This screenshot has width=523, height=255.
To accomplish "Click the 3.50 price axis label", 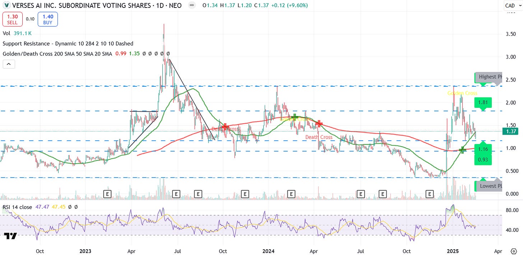I will click(x=511, y=34).
